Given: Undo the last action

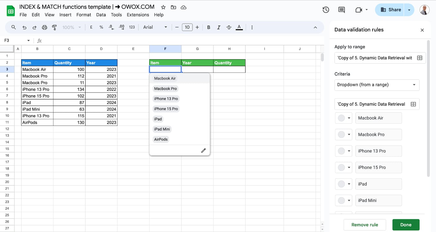Looking at the screenshot, I should tap(24, 27).
